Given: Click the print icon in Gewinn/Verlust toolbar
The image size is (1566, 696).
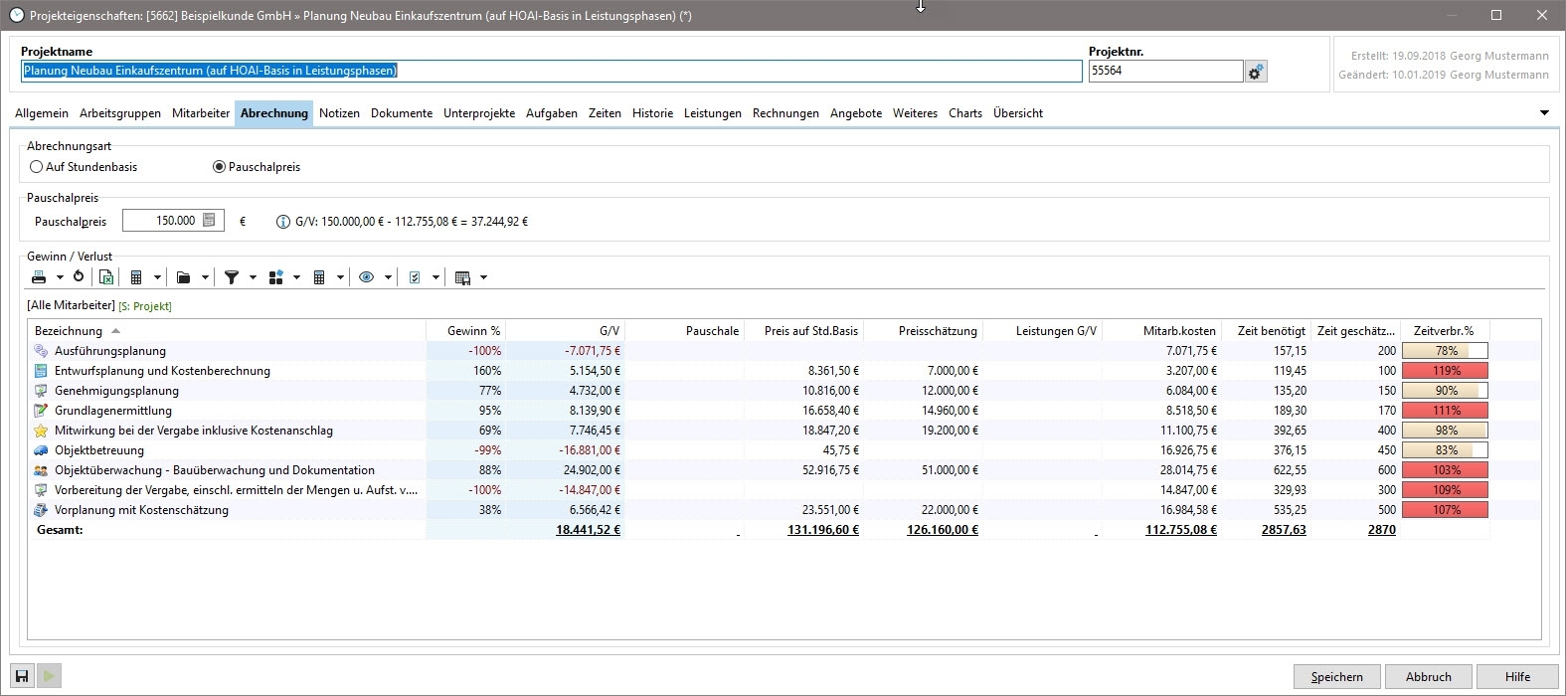Looking at the screenshot, I should click(x=39, y=277).
